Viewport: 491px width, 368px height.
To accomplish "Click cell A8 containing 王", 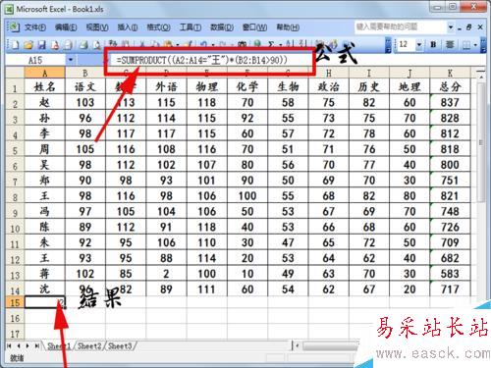I will 45,195.
